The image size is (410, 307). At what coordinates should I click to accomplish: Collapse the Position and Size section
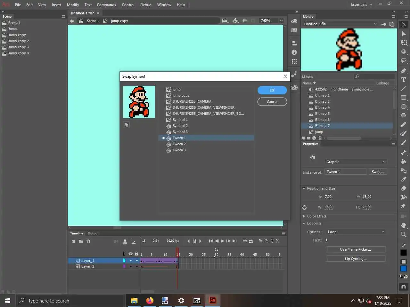point(304,188)
